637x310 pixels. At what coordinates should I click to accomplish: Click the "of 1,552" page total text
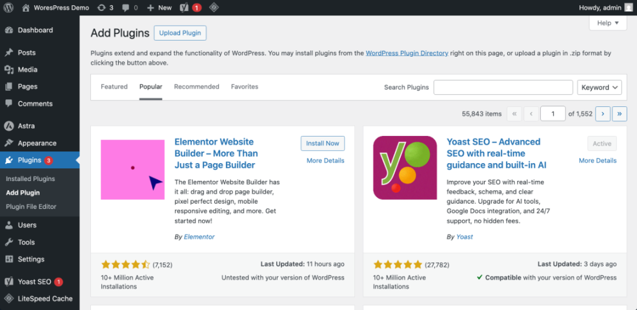[580, 114]
